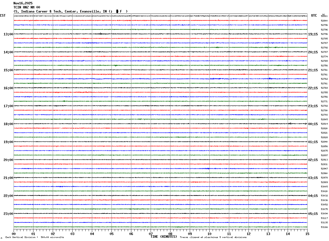Click the DC value "53032"

click(324, 196)
